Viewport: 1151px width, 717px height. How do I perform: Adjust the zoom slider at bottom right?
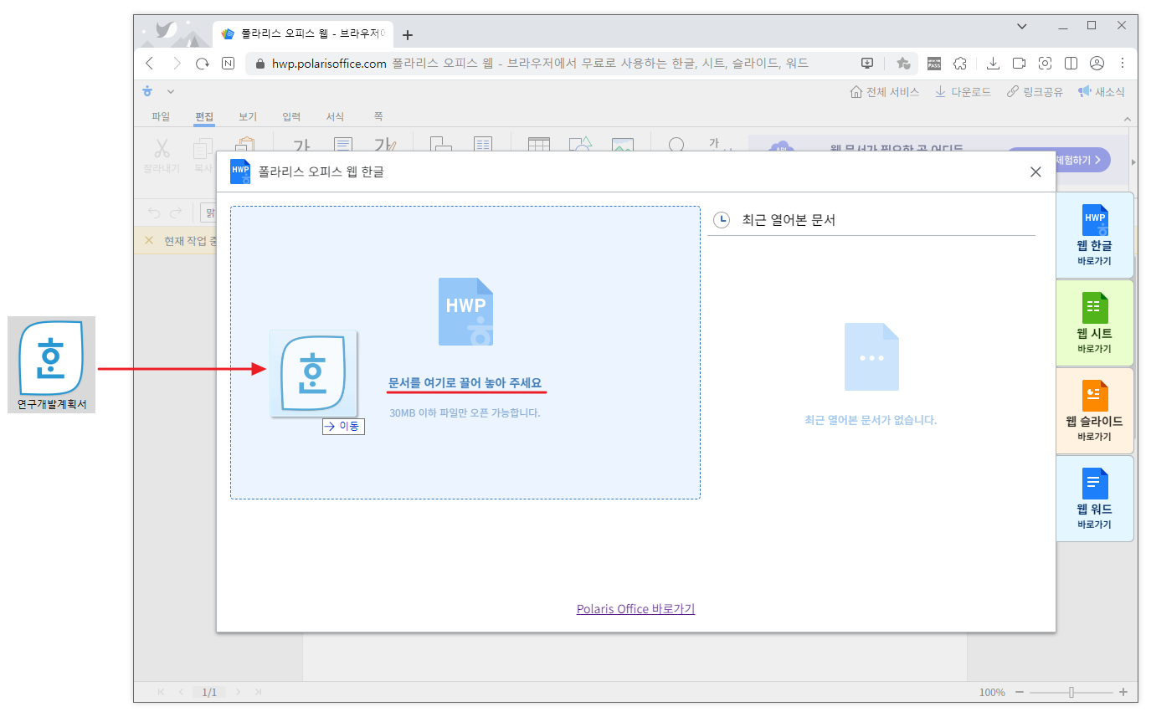(1071, 692)
